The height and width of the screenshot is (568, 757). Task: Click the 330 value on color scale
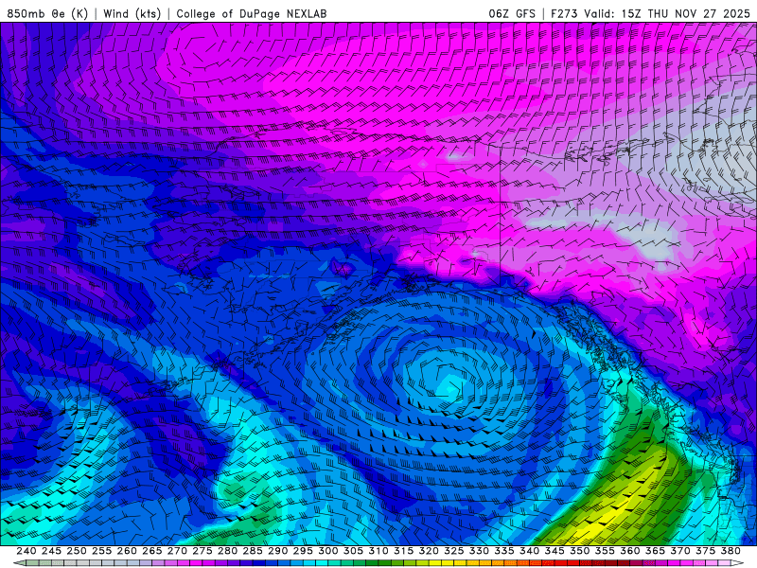pyautogui.click(x=479, y=551)
